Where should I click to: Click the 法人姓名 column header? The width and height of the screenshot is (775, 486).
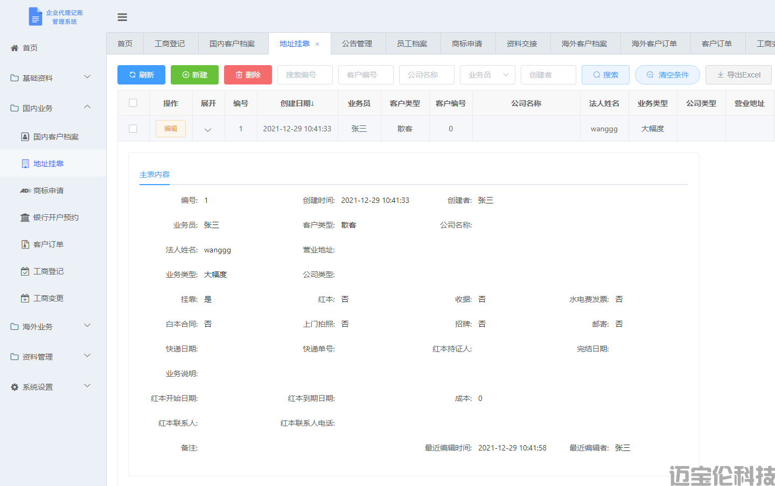[604, 103]
